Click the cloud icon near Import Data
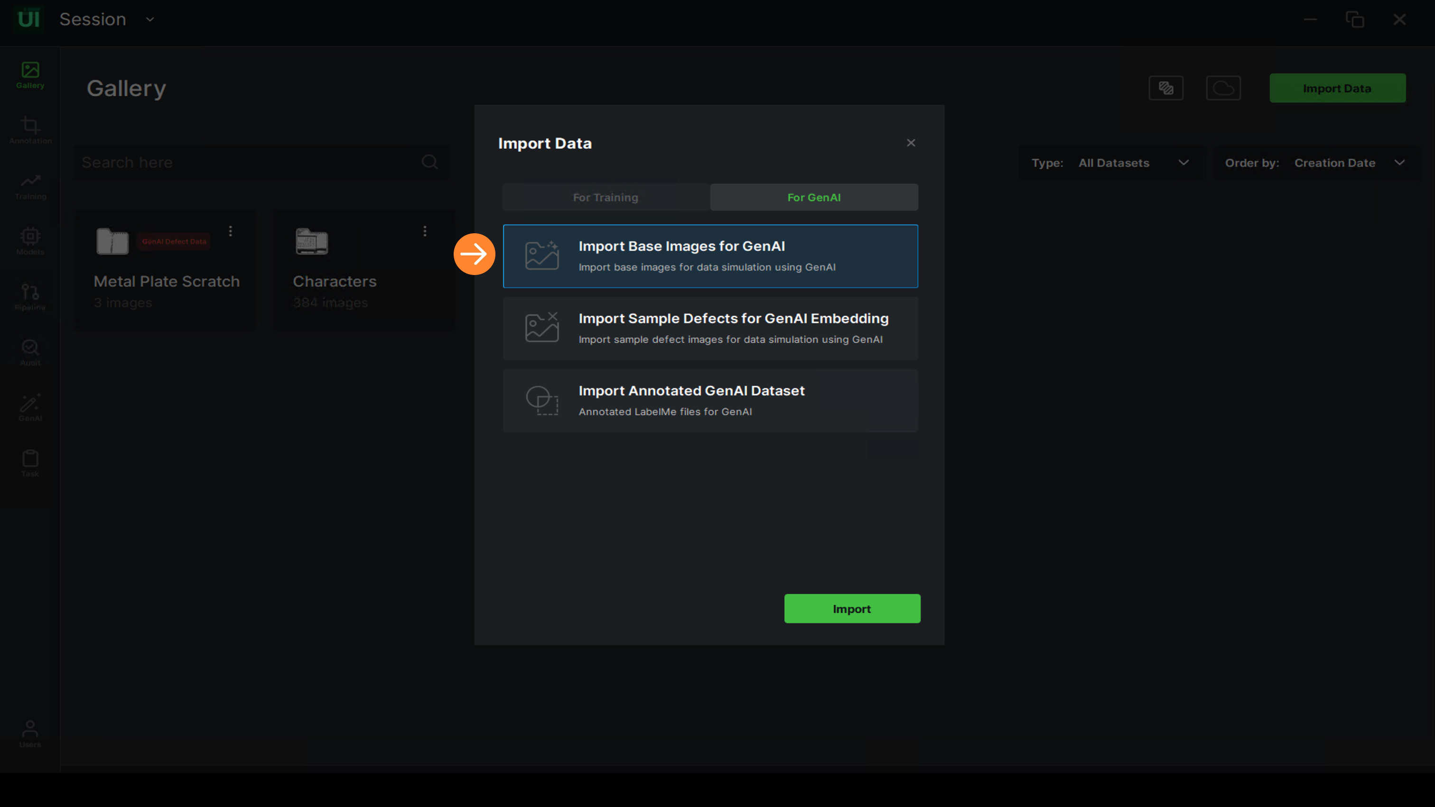The width and height of the screenshot is (1435, 807). tap(1223, 88)
